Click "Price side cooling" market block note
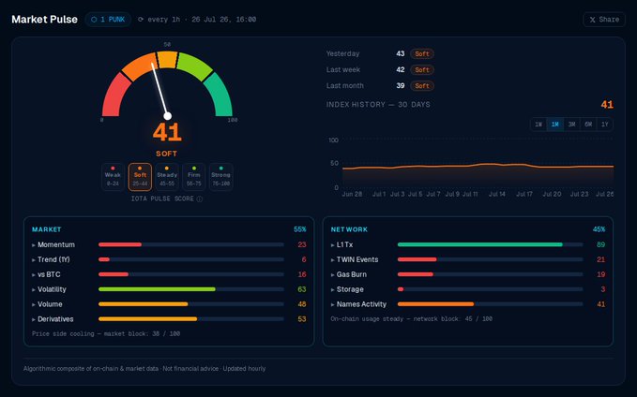 [x=106, y=333]
